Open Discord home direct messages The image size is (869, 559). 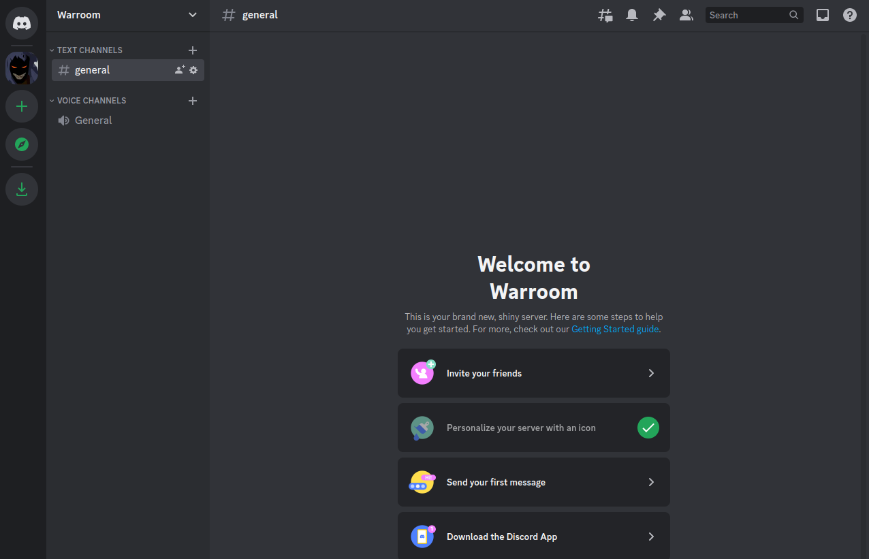click(x=22, y=23)
